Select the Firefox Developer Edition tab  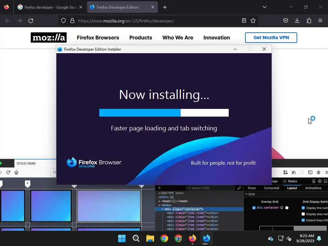pos(122,7)
